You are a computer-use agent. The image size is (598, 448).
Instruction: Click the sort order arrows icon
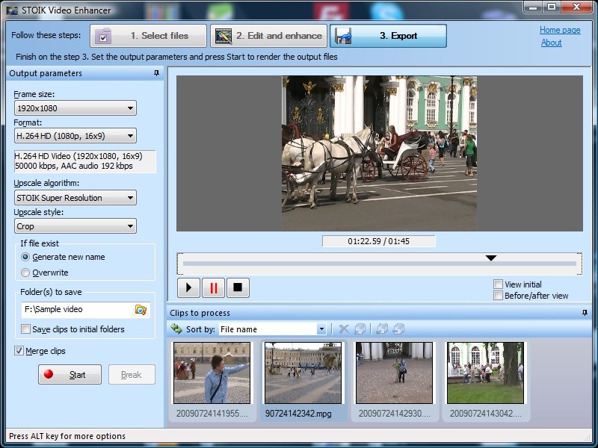[x=176, y=329]
